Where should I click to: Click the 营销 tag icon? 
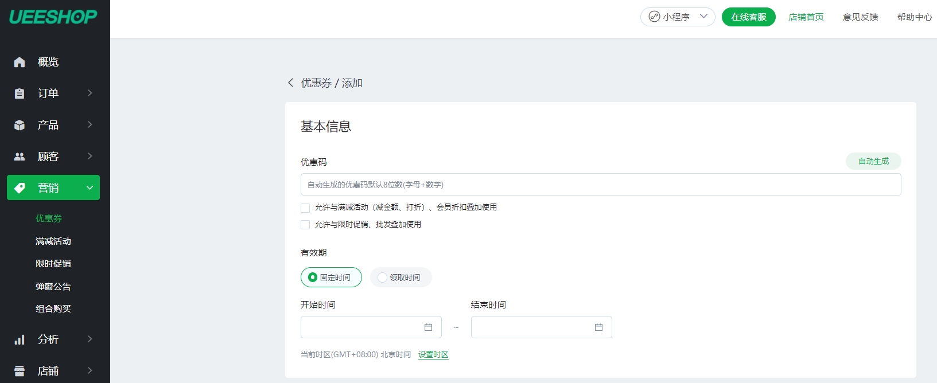[20, 188]
